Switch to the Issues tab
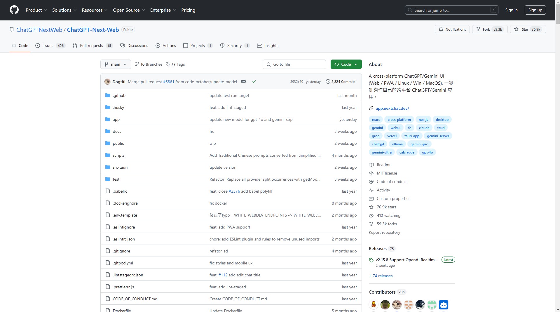This screenshot has height=312, width=560. pos(50,46)
